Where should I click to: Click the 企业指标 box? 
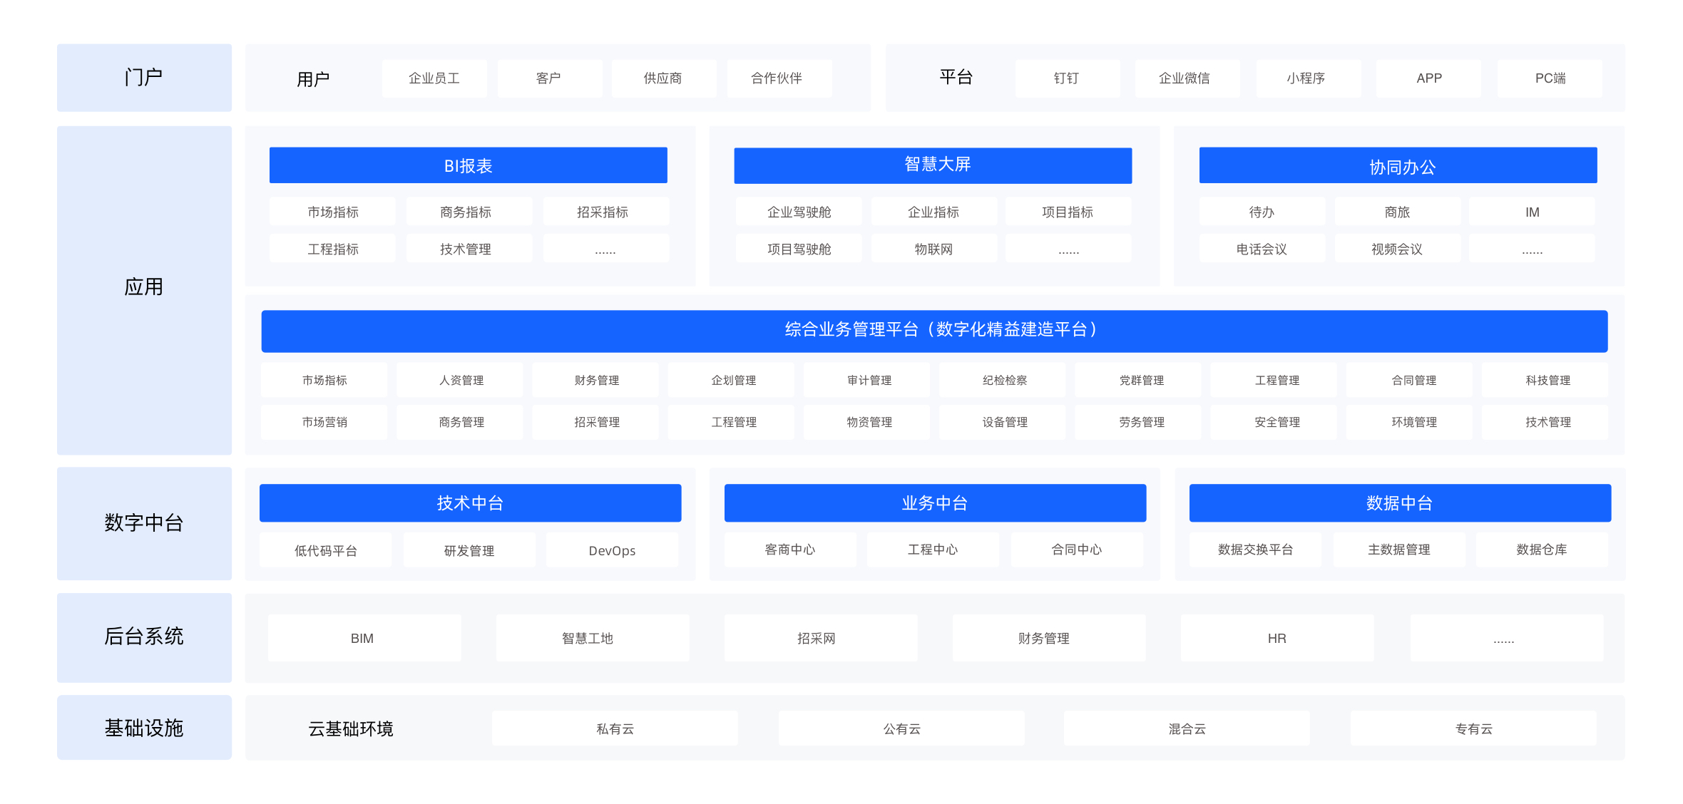(x=933, y=212)
